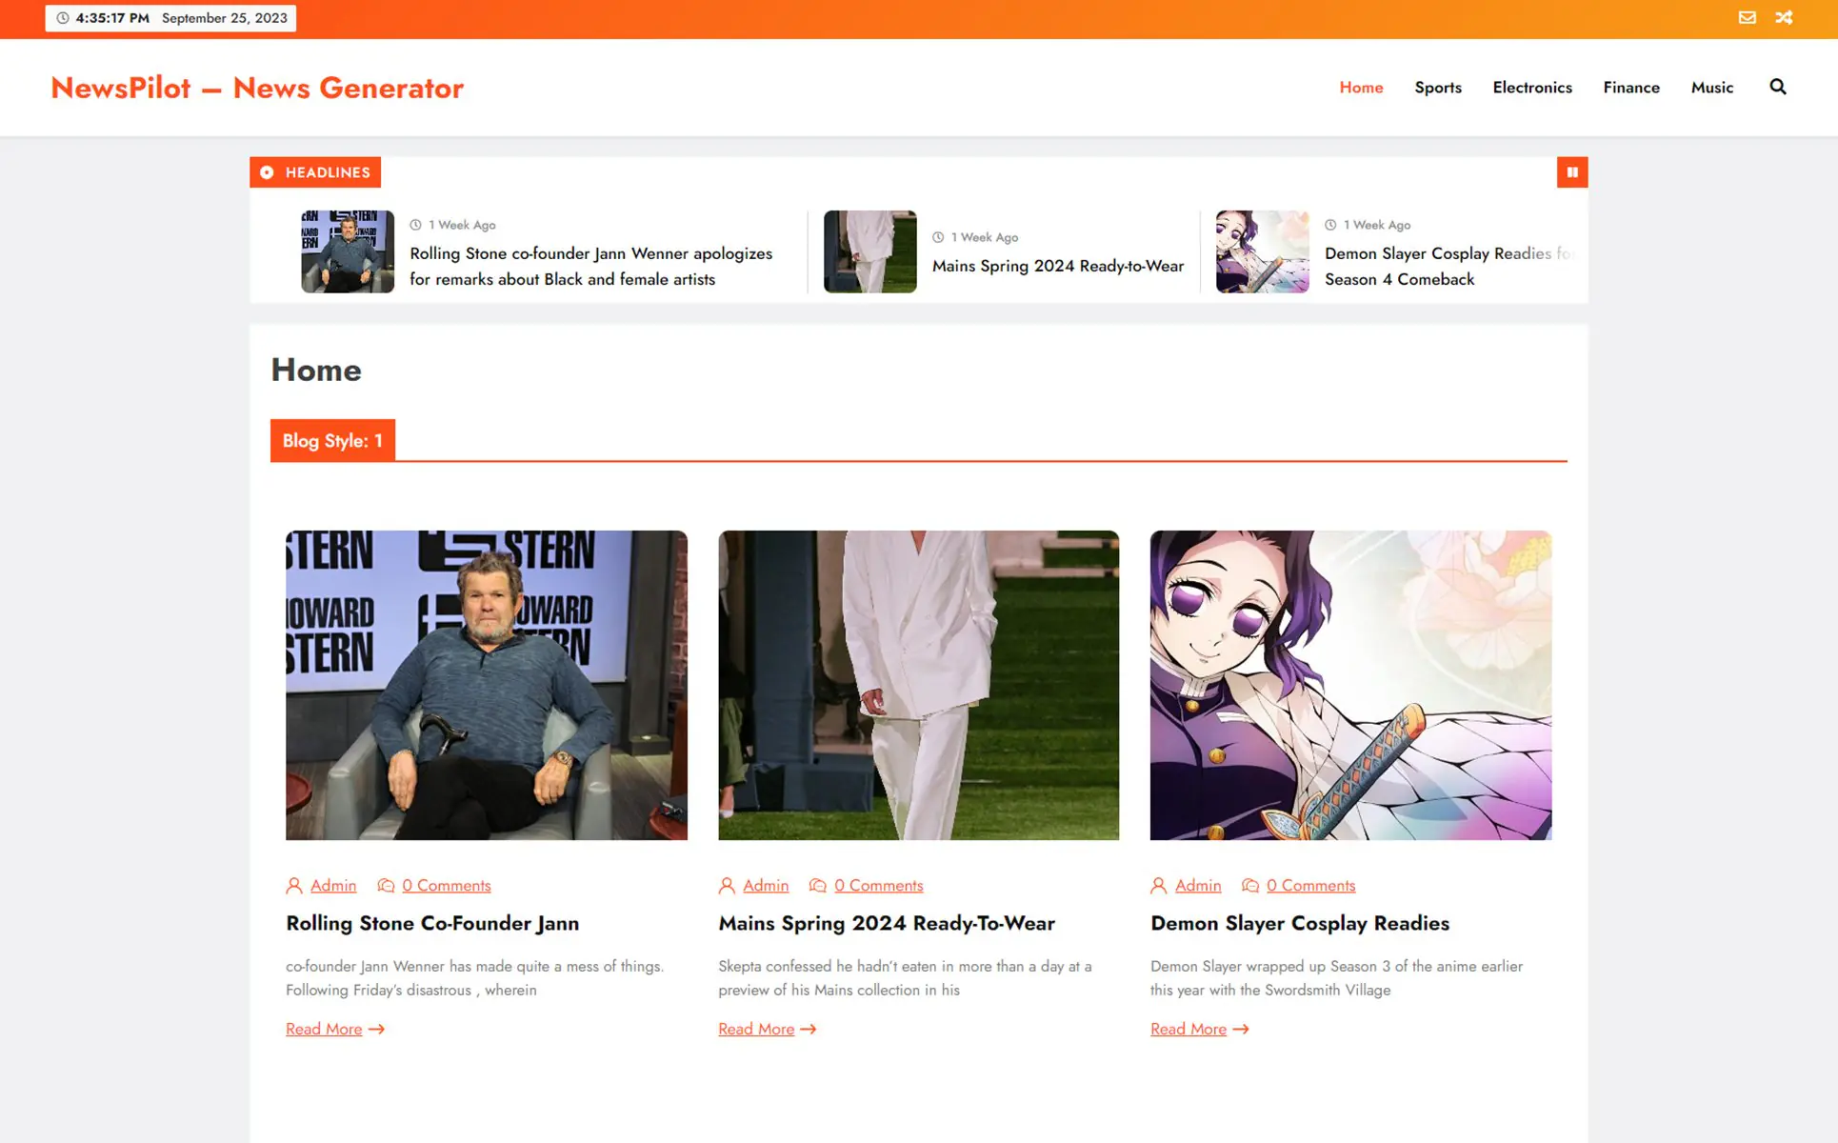Click the anime character ticker thumbnail
Screen dimensions: 1838x1143
tap(1262, 251)
